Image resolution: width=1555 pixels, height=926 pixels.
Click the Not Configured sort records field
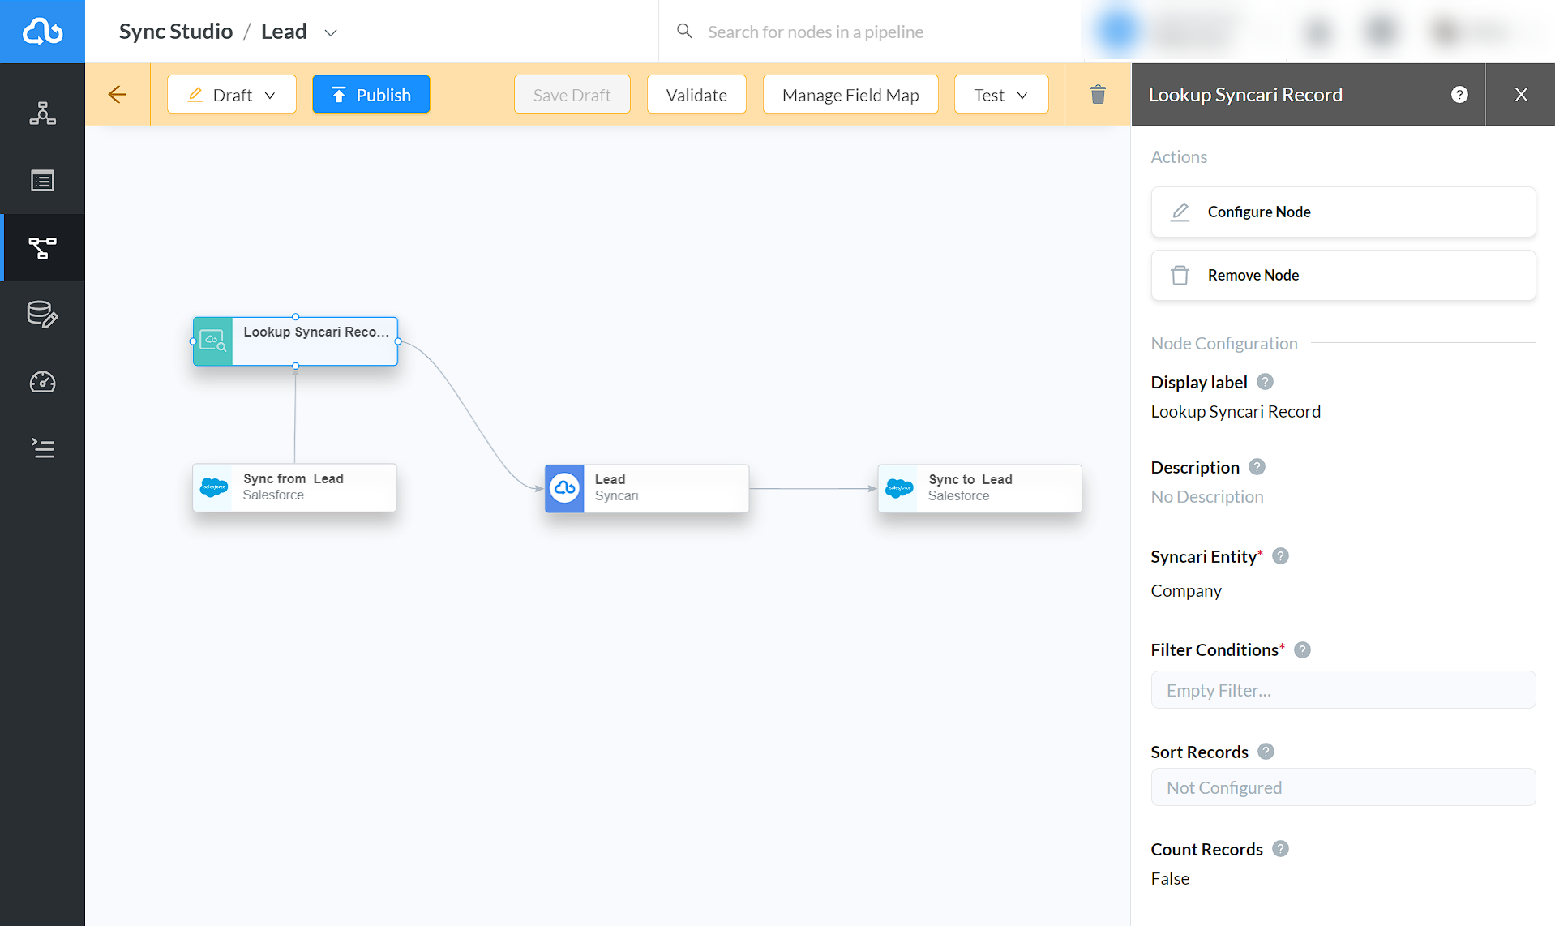tap(1343, 787)
